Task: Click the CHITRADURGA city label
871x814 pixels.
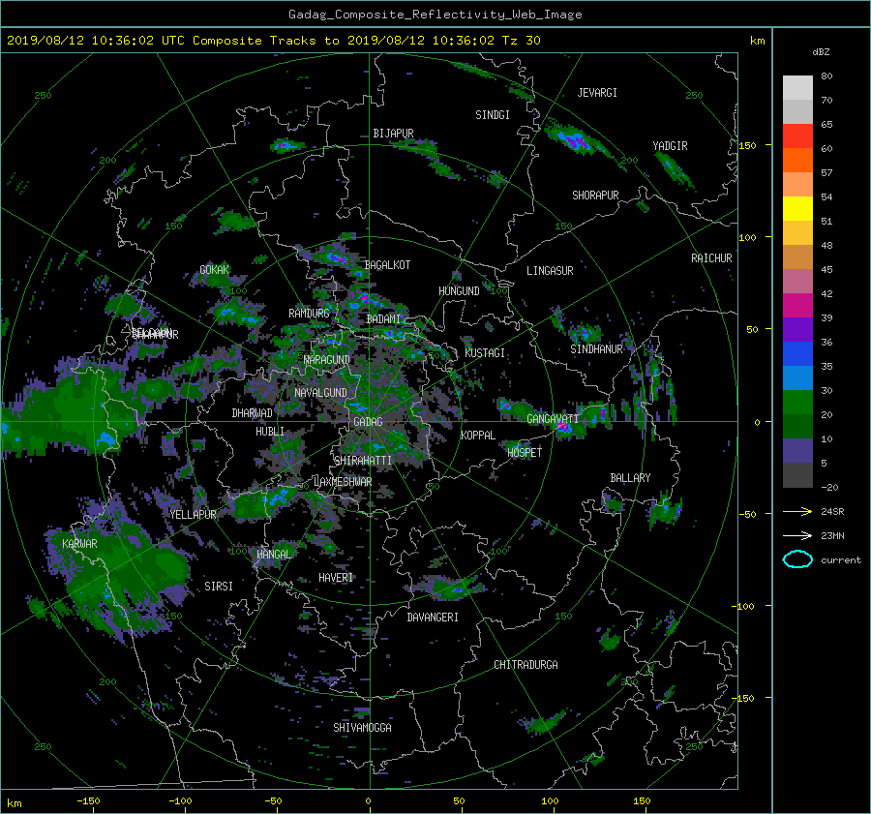Action: (526, 665)
